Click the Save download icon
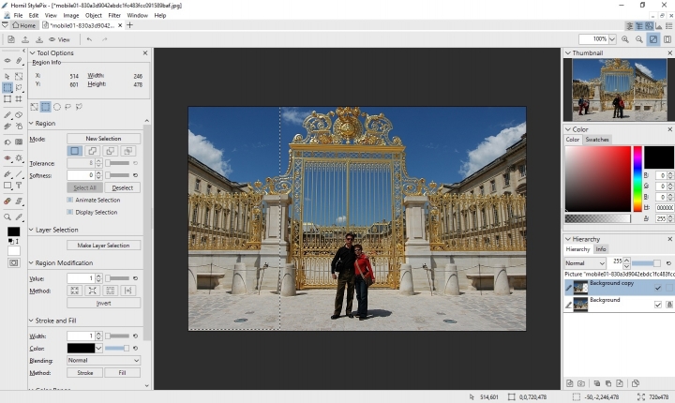675x403 pixels. pos(39,39)
